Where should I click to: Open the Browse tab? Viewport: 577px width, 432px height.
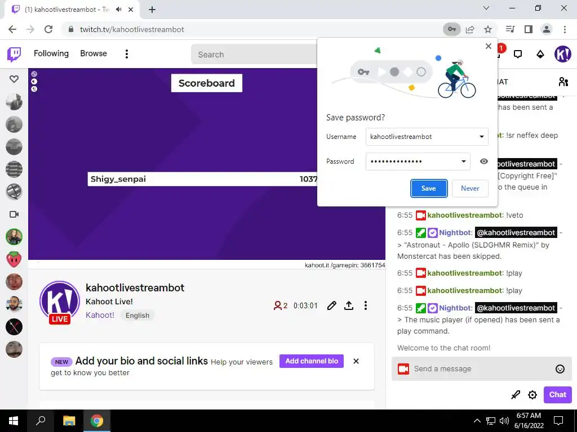pyautogui.click(x=94, y=53)
